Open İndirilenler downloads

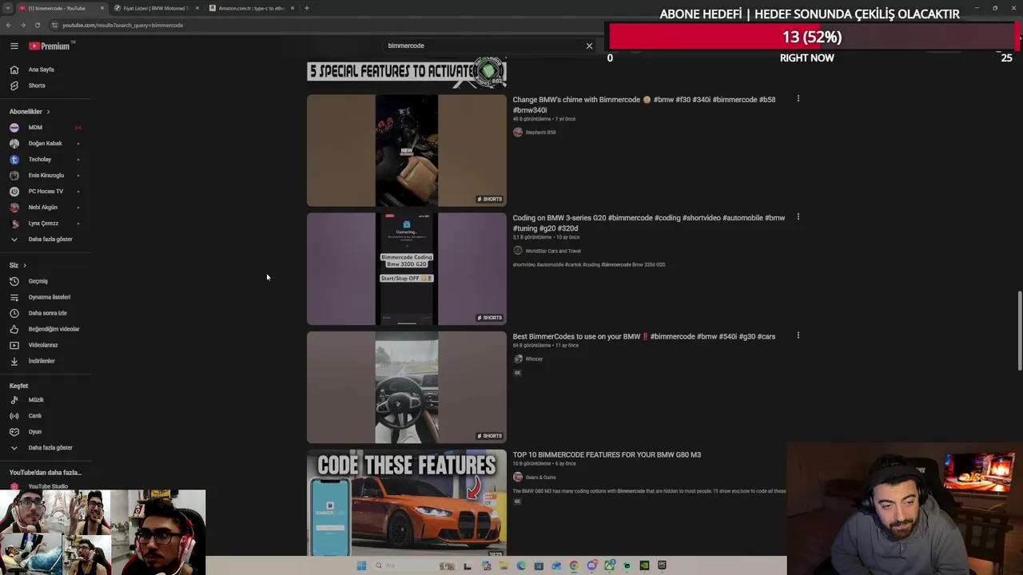(42, 361)
